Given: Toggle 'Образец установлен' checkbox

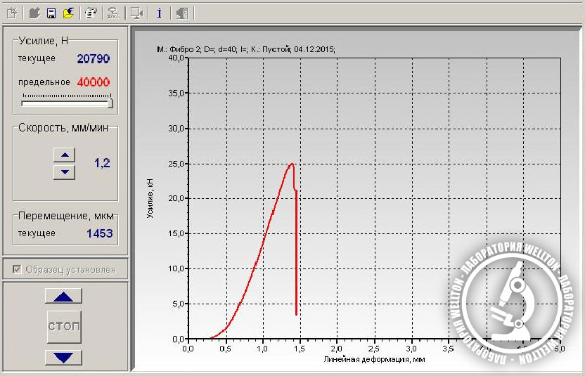Looking at the screenshot, I should (17, 269).
